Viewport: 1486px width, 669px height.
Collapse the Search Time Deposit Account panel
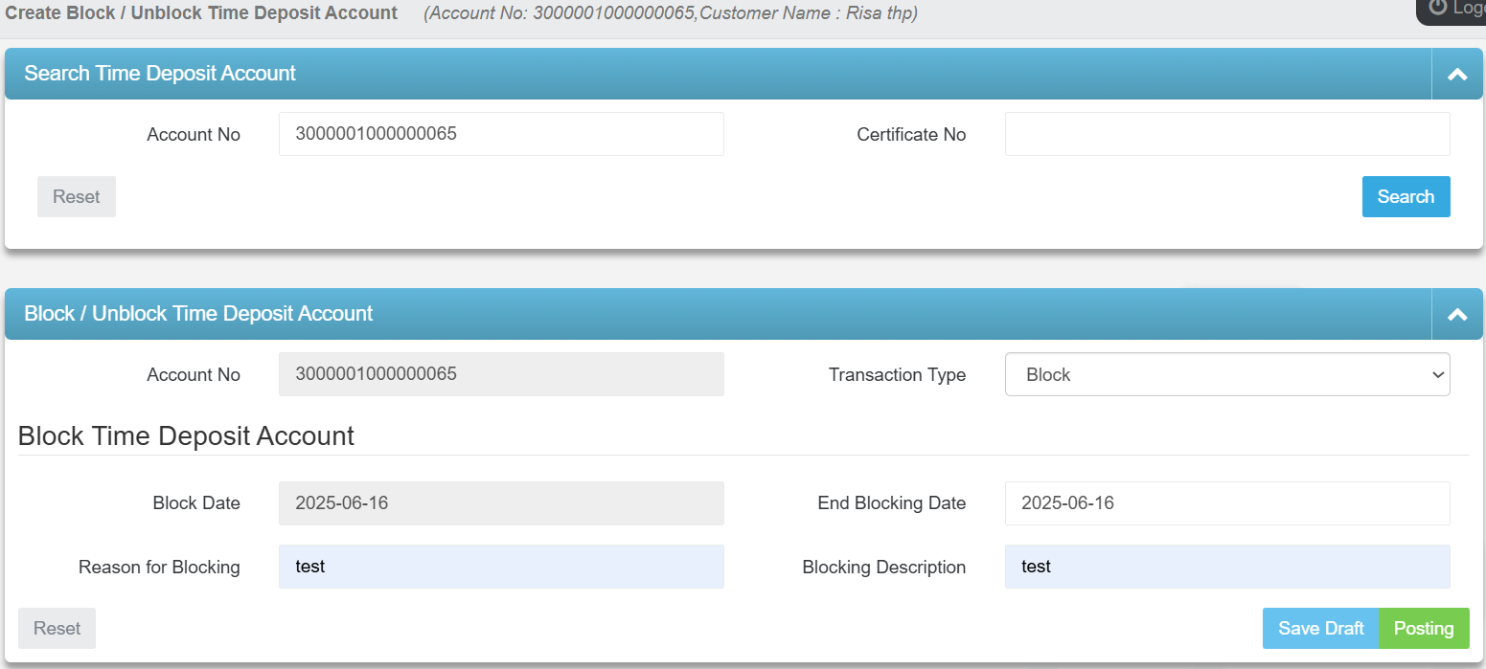(x=1457, y=73)
